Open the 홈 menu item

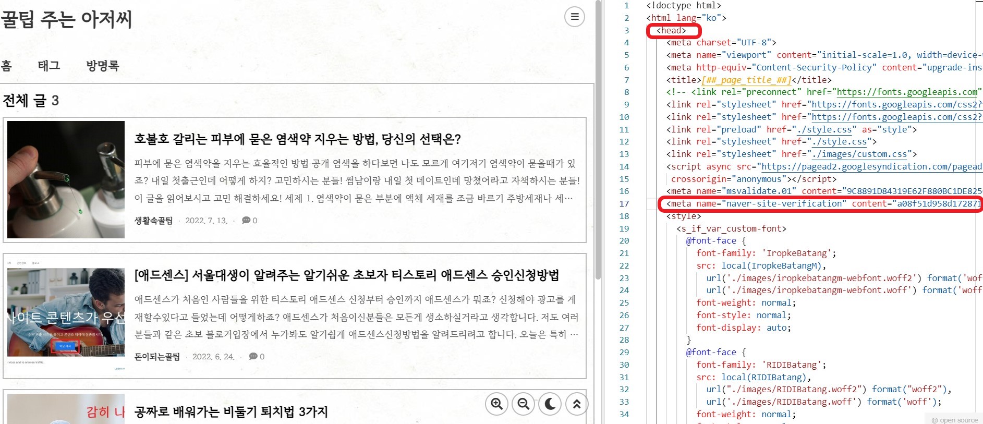coord(6,66)
